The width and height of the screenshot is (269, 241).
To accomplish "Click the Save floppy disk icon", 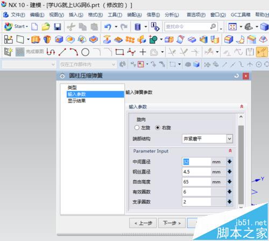I will tap(58, 27).
